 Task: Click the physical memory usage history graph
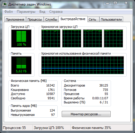click(83, 65)
